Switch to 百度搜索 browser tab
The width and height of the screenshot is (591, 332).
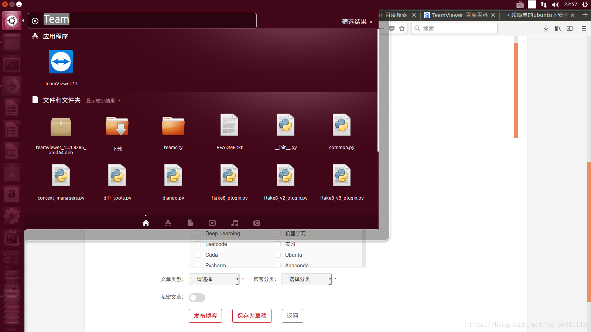pyautogui.click(x=394, y=15)
